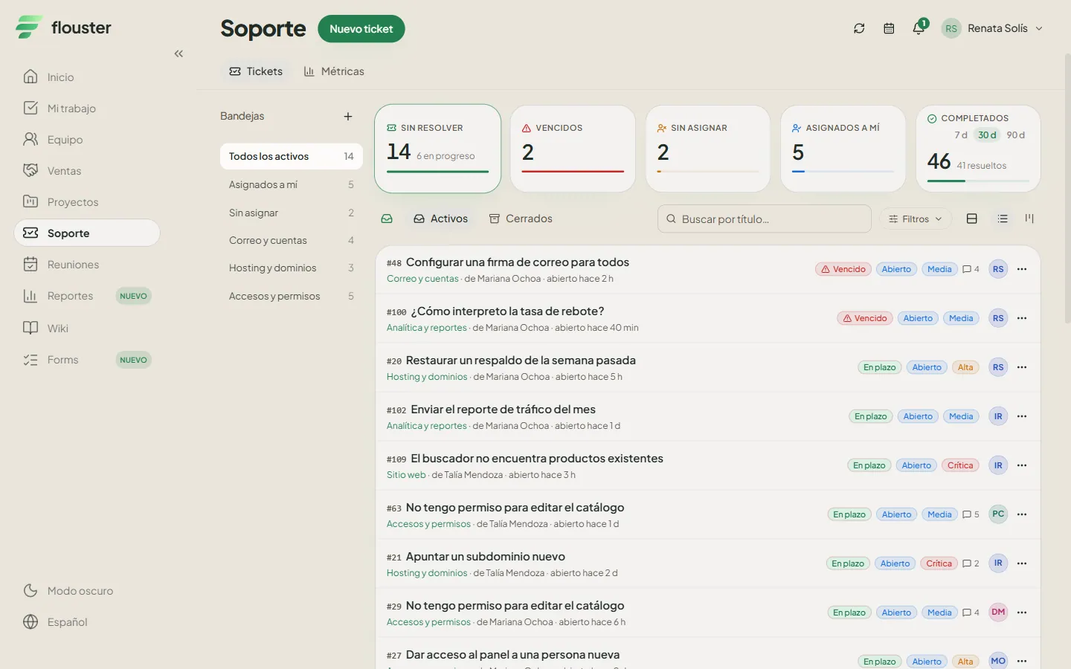Screen dimensions: 1071x669
Task: Open the Filtros dropdown
Action: 916,219
